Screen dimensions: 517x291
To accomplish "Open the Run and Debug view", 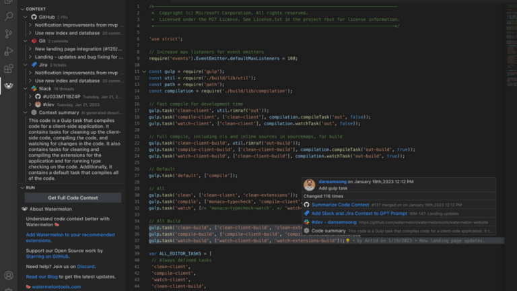I will 9,51.
